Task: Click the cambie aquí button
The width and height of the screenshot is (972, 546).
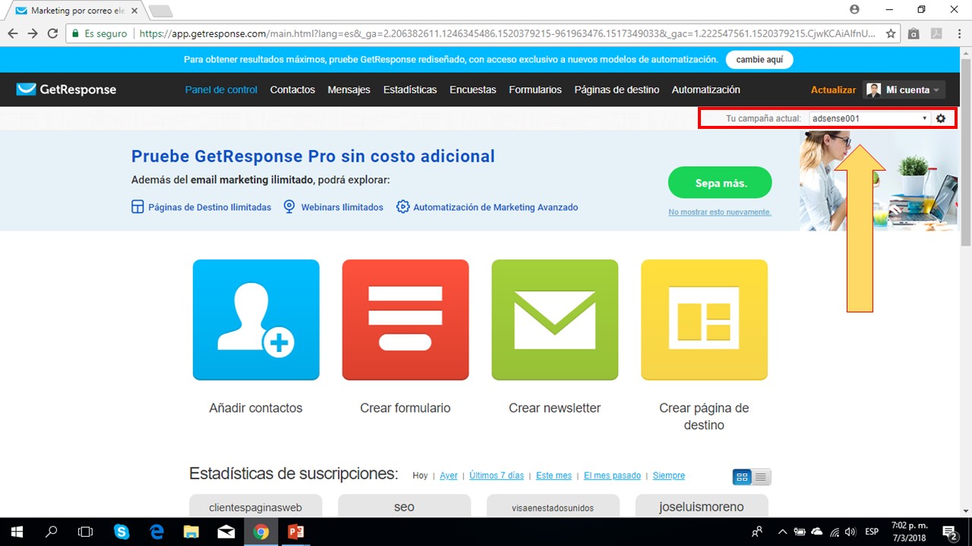Action: click(x=759, y=59)
